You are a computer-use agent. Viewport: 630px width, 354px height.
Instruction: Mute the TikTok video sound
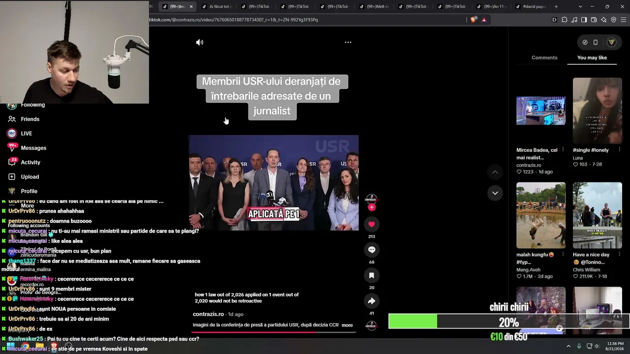tap(199, 42)
